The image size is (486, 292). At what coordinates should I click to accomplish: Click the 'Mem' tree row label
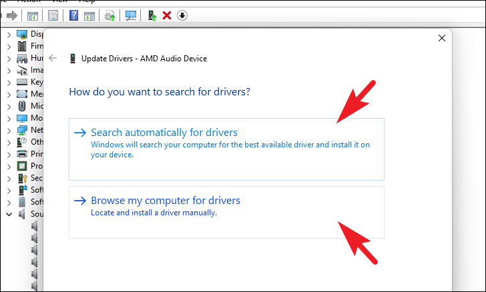click(x=37, y=94)
